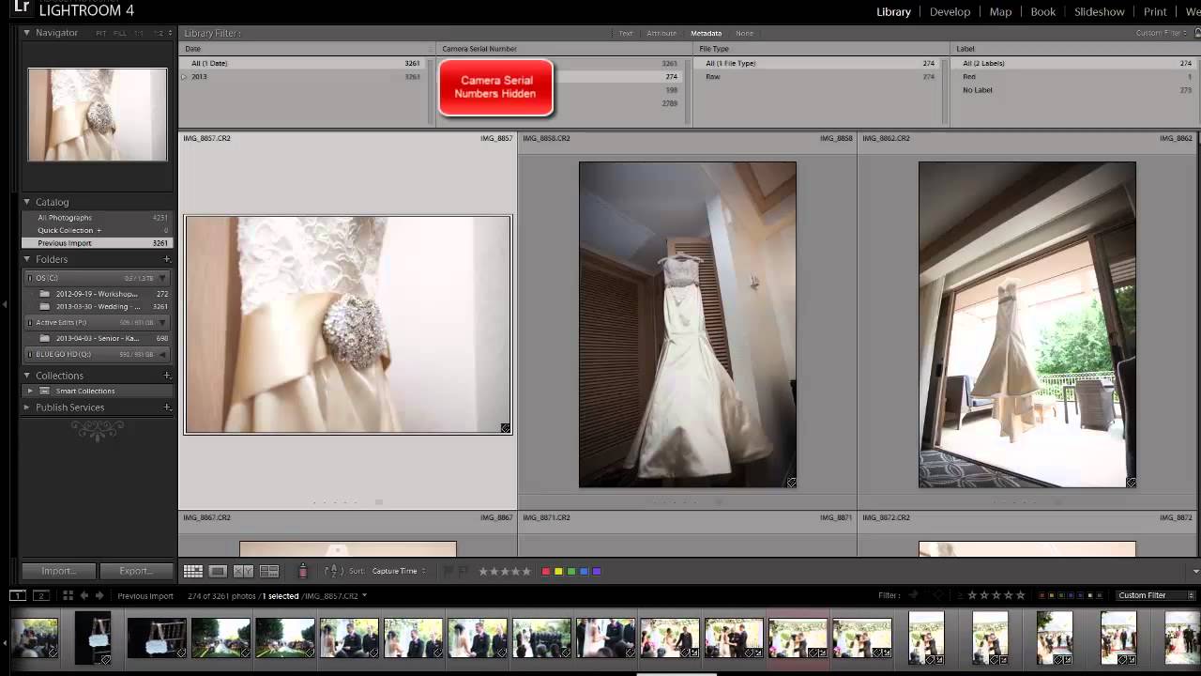
Task: Set Navigator zoom to FIT
Action: coord(100,34)
